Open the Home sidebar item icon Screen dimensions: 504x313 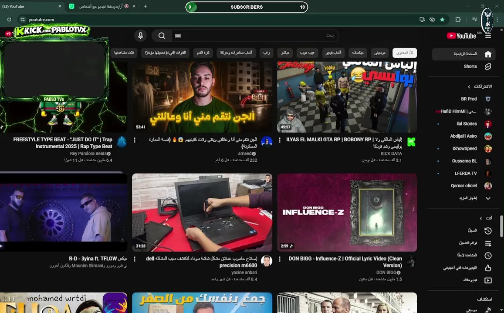point(488,54)
